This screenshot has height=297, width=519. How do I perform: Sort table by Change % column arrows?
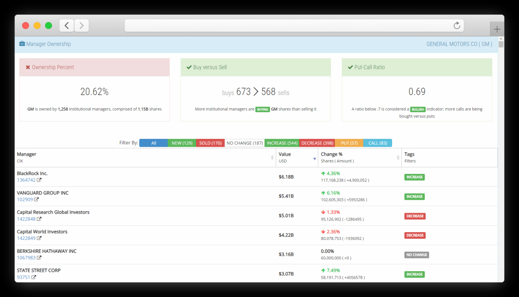[x=398, y=158]
